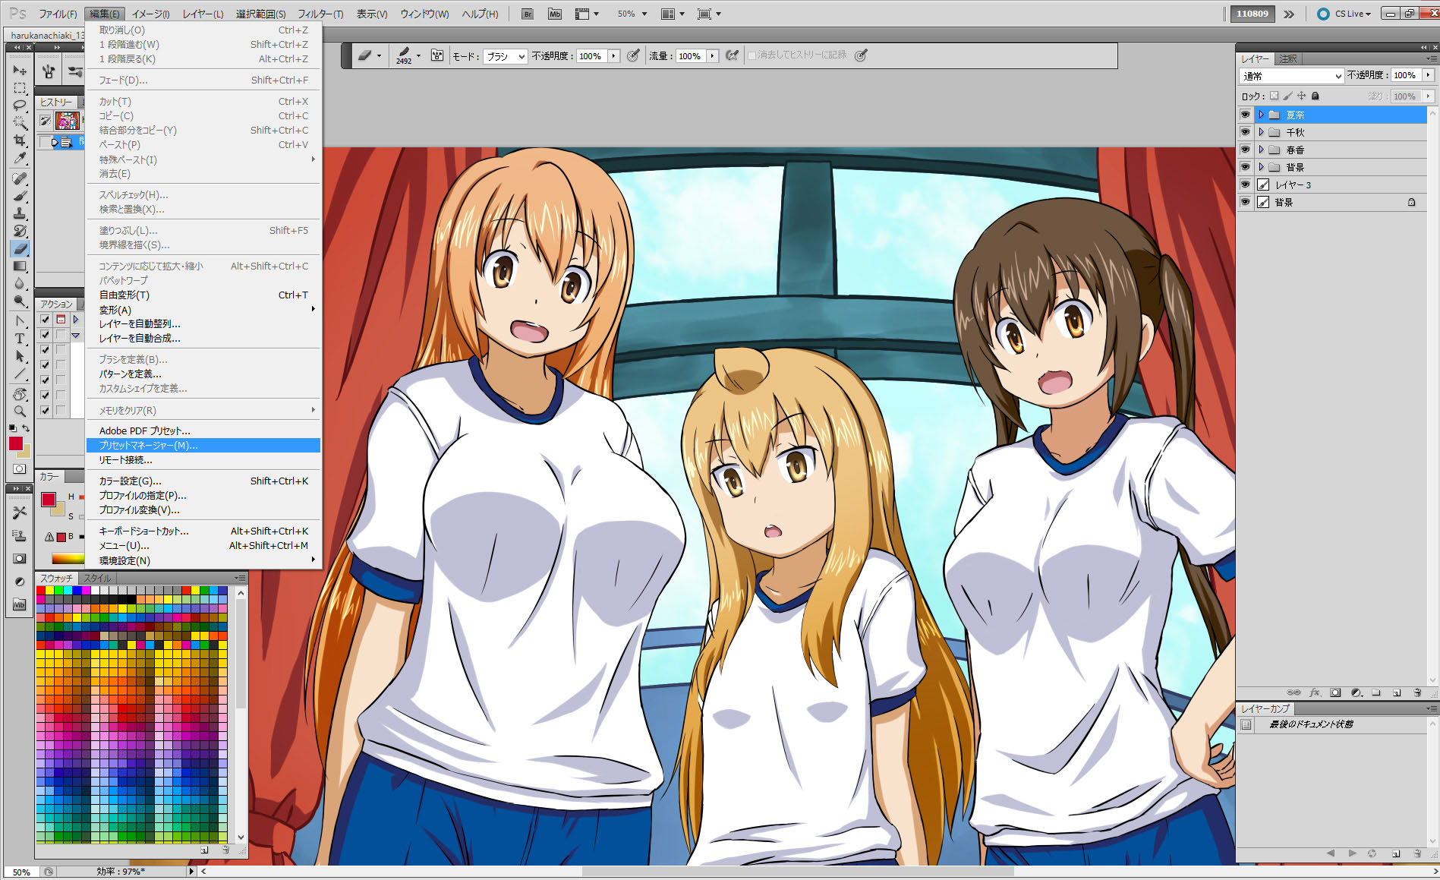The height and width of the screenshot is (880, 1440).
Task: Click delete layer trash icon
Action: tap(1416, 692)
